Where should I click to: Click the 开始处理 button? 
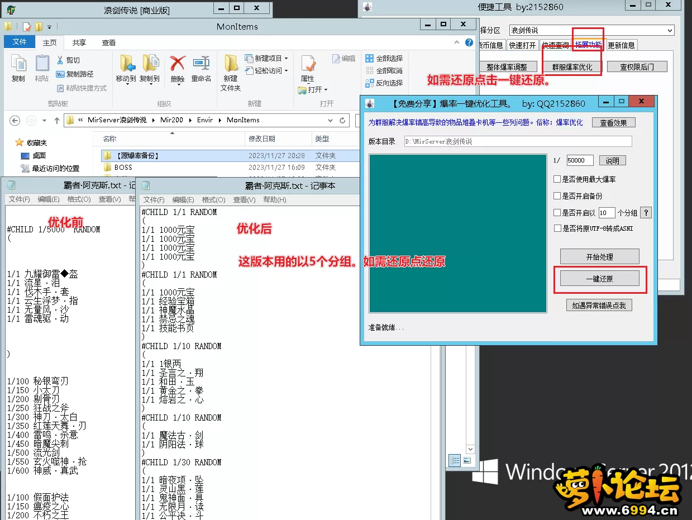[599, 257]
